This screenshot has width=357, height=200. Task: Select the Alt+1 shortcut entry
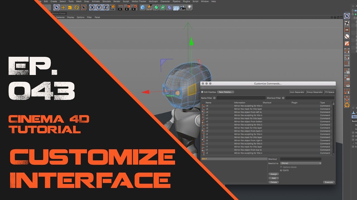[234, 159]
